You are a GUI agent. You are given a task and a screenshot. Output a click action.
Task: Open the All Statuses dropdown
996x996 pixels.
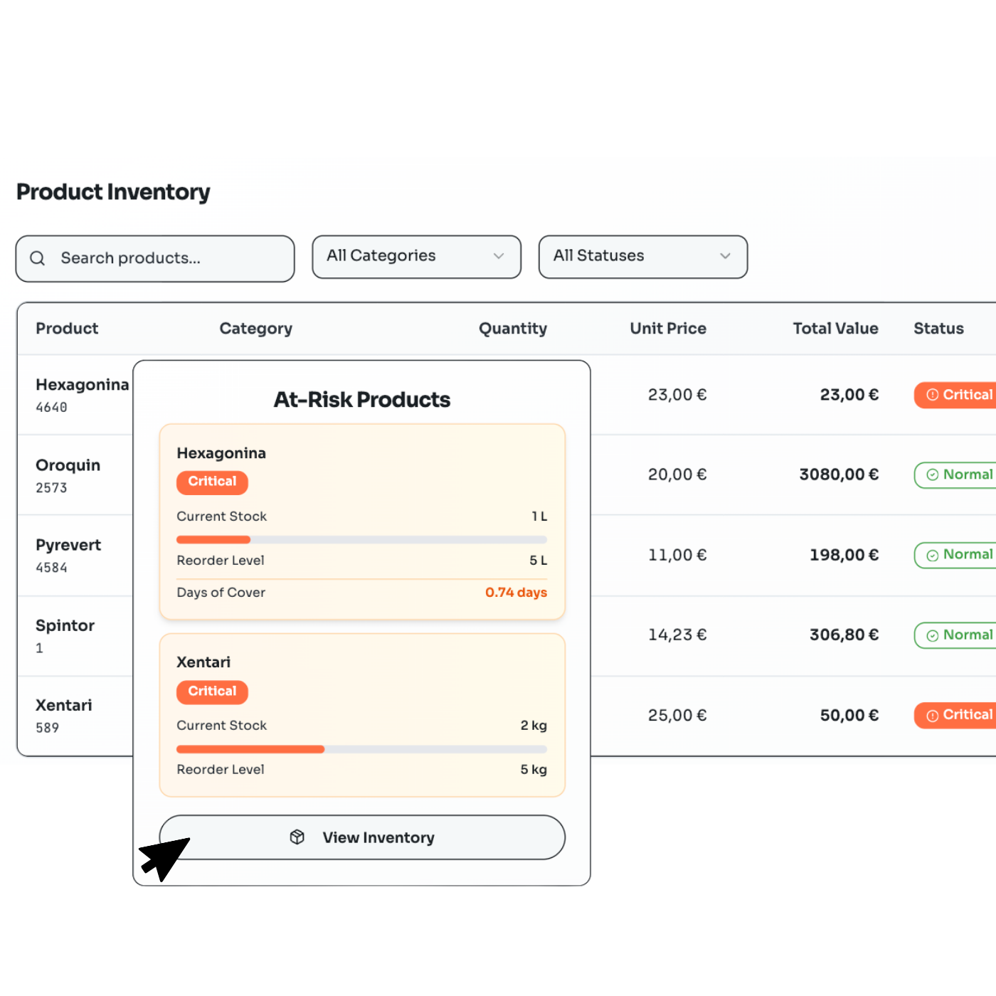pyautogui.click(x=642, y=257)
